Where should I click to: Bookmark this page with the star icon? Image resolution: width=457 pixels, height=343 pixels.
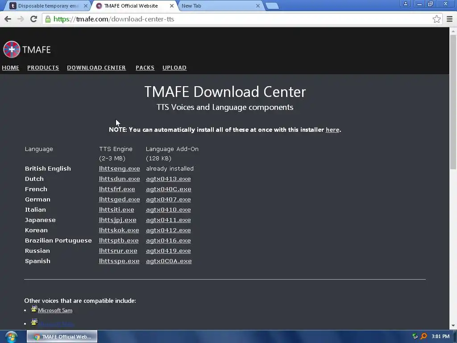436,19
